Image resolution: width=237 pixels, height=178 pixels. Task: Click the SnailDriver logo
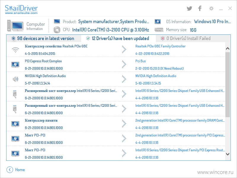21,8
